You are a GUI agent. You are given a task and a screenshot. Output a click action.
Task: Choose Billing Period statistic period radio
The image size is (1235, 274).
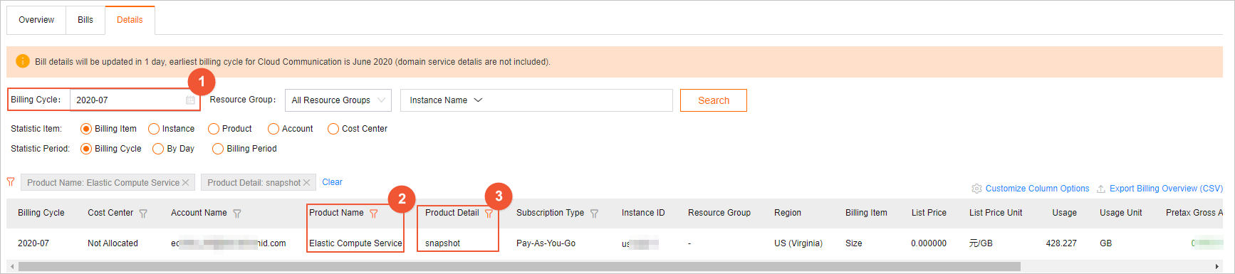click(x=218, y=149)
